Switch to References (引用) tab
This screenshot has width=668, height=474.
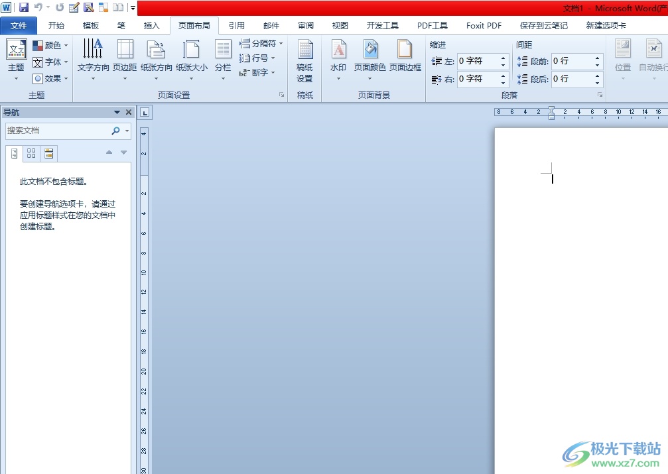pos(236,26)
